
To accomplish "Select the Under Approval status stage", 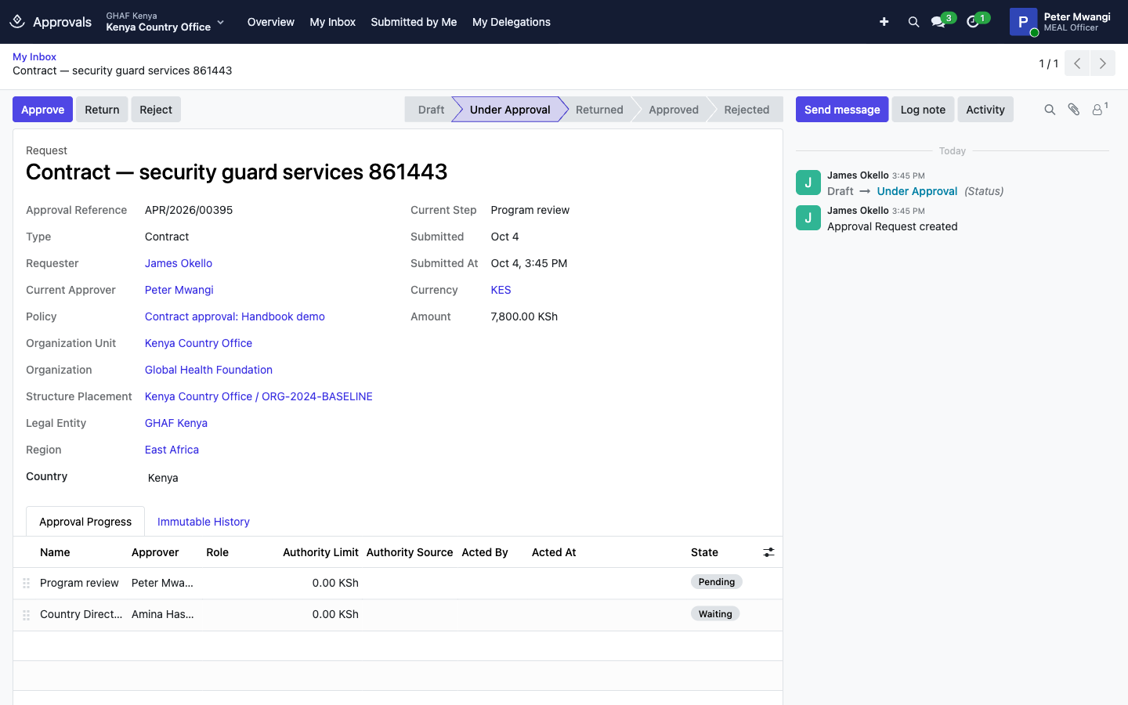I will click(510, 110).
